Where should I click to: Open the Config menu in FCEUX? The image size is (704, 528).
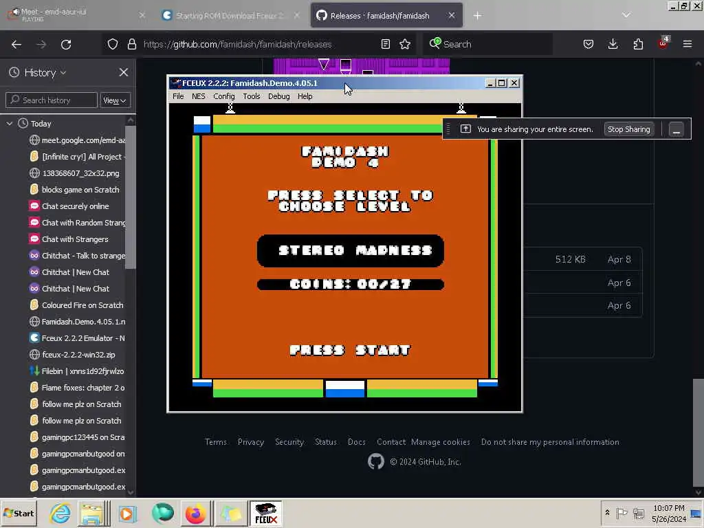tap(224, 96)
